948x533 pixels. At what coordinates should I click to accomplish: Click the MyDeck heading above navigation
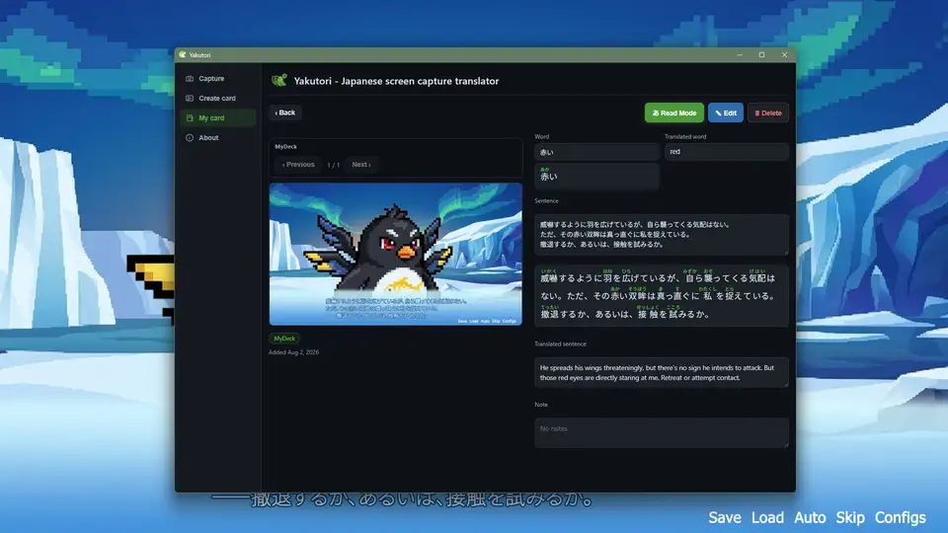tap(286, 147)
